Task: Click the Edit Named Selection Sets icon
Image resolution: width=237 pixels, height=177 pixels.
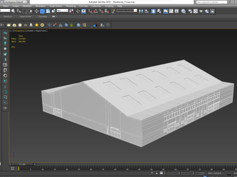Action: tap(113, 11)
